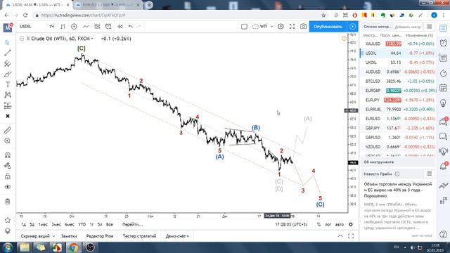The height and width of the screenshot is (253, 450).
Task: Open the Демо-счёт tab
Action: tap(177, 236)
